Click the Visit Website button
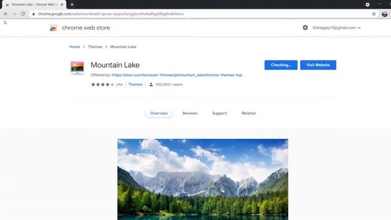 pos(318,65)
